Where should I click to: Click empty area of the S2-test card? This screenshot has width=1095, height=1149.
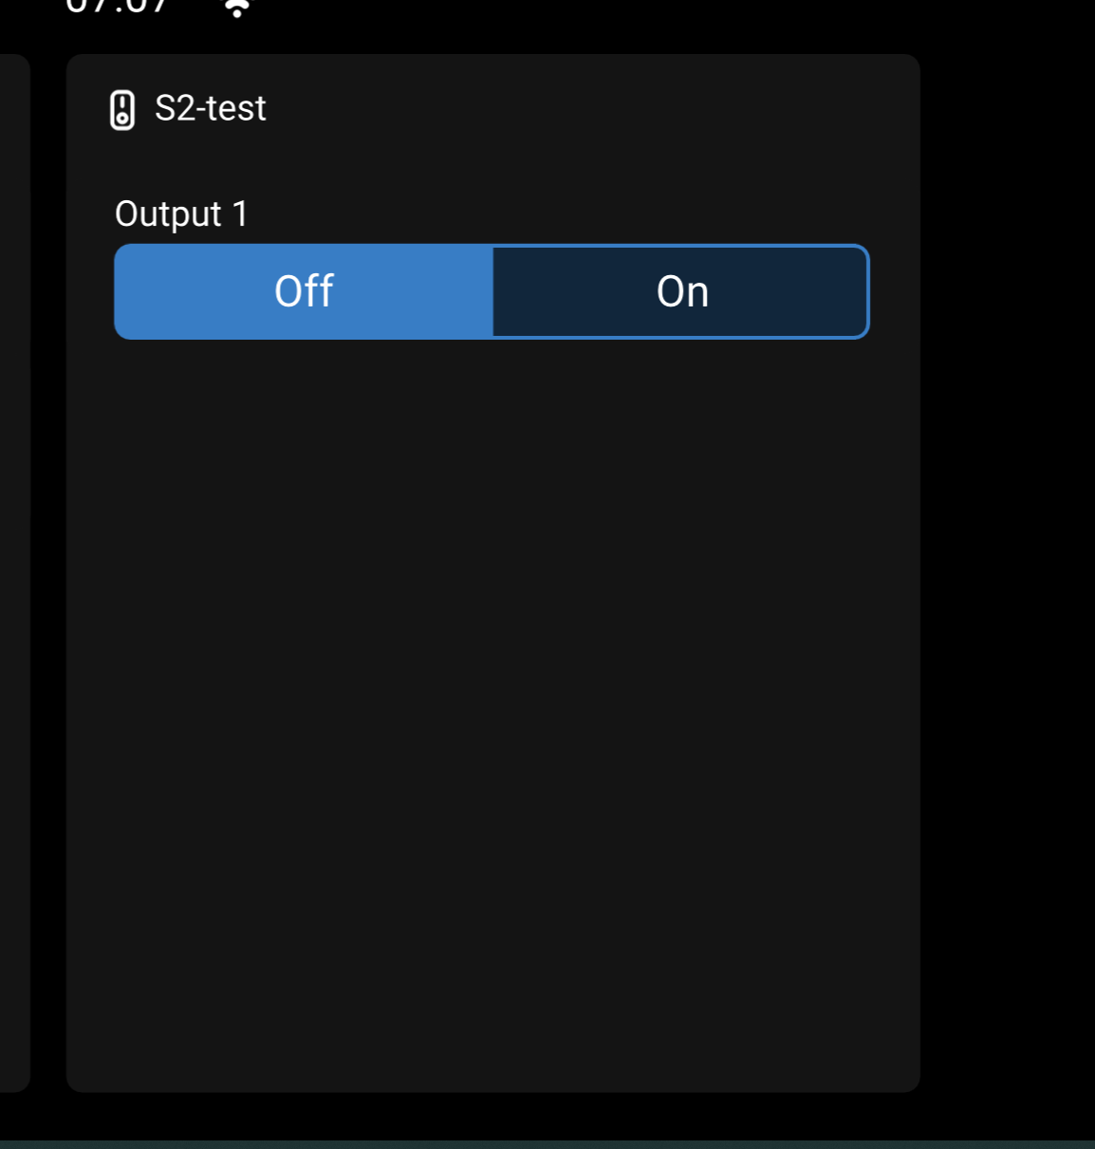pos(492,712)
